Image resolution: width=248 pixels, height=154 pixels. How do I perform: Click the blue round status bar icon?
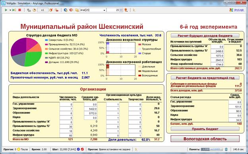[78, 149]
